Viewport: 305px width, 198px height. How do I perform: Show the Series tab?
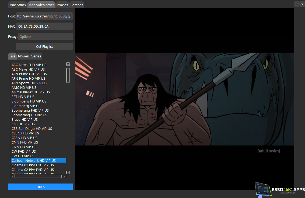[36, 56]
